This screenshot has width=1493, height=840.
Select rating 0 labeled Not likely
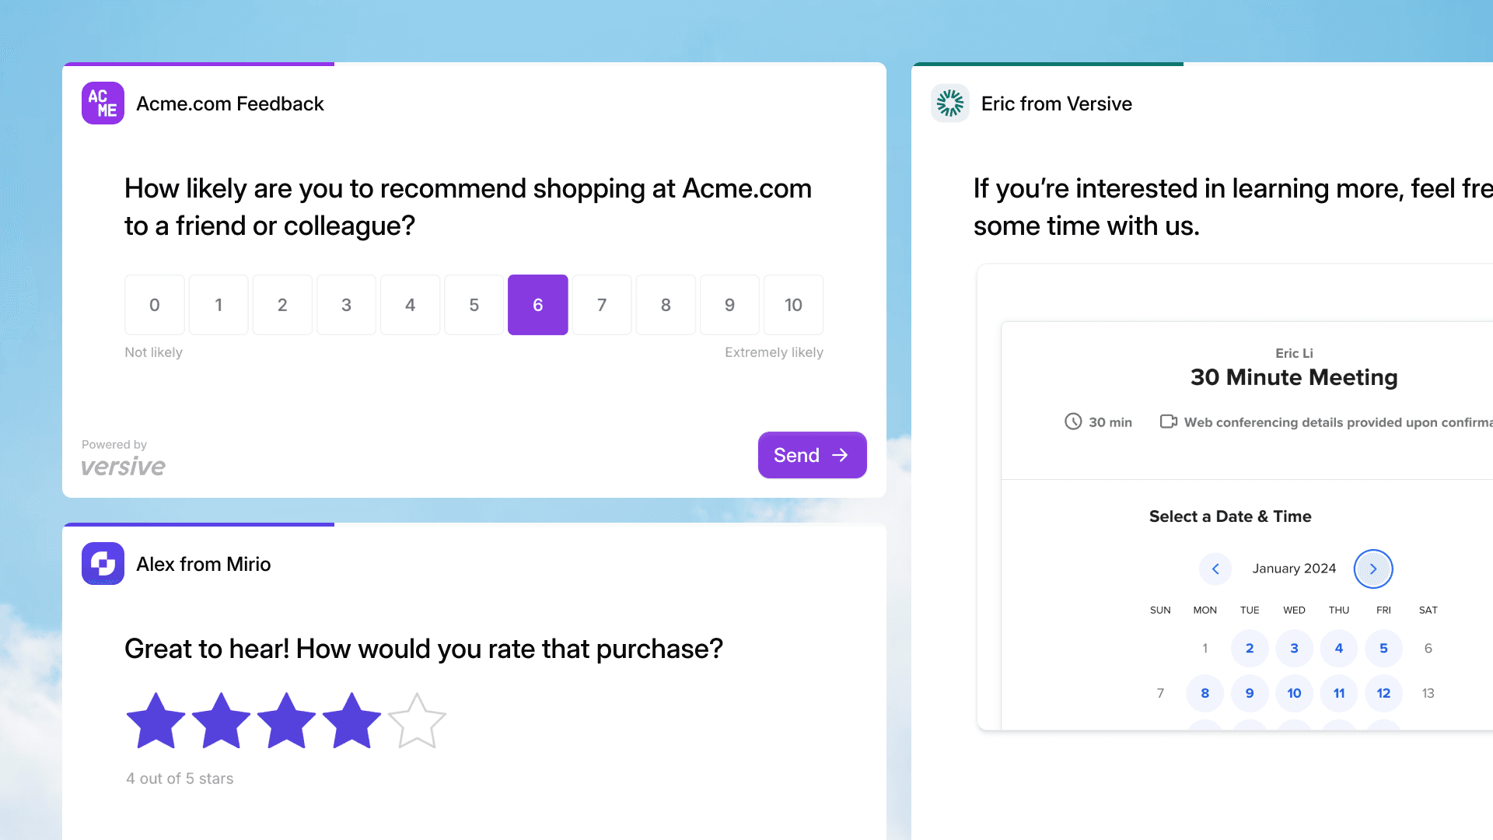coord(154,305)
